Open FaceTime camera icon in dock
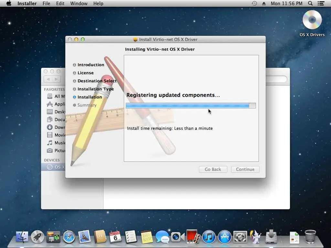The width and height of the screenshot is (331, 248). [178, 237]
